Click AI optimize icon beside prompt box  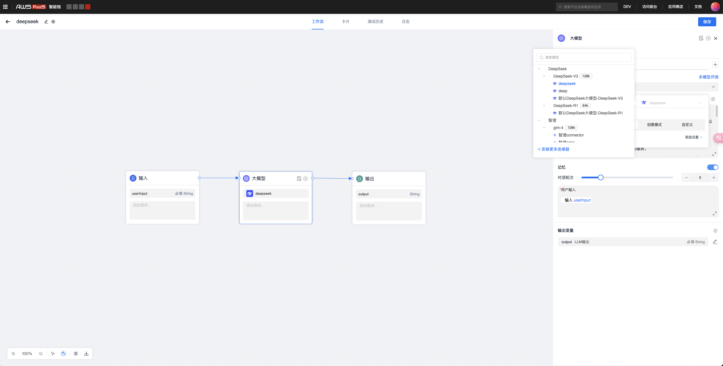click(713, 99)
